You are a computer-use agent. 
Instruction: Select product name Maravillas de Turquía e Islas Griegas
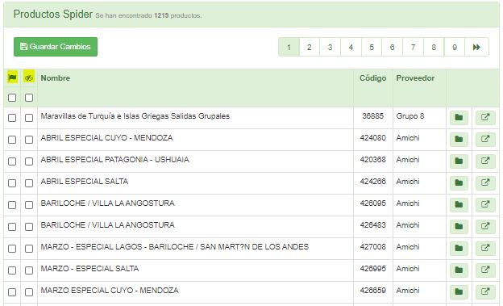point(135,116)
